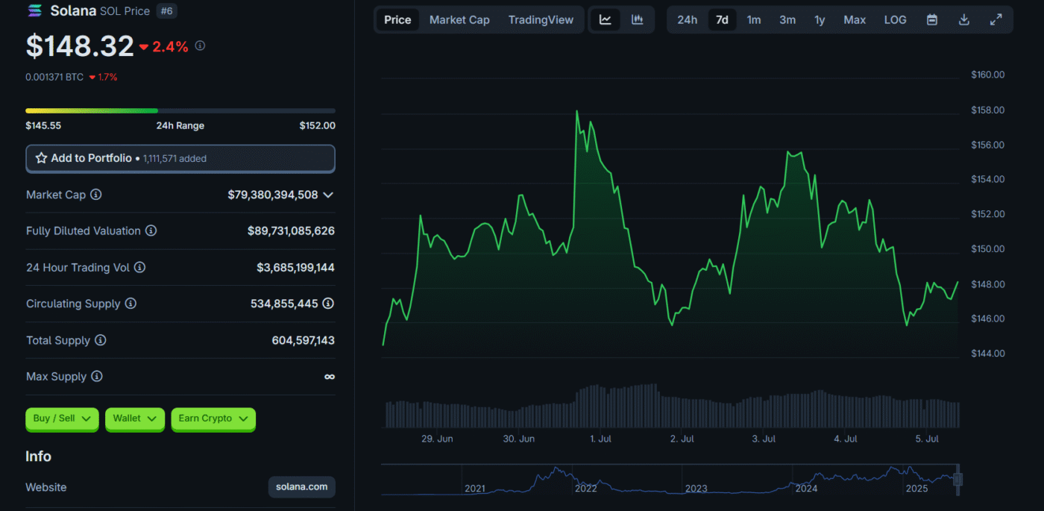Image resolution: width=1044 pixels, height=511 pixels.
Task: Click the $79,380,394,508 market cap value
Action: click(273, 195)
